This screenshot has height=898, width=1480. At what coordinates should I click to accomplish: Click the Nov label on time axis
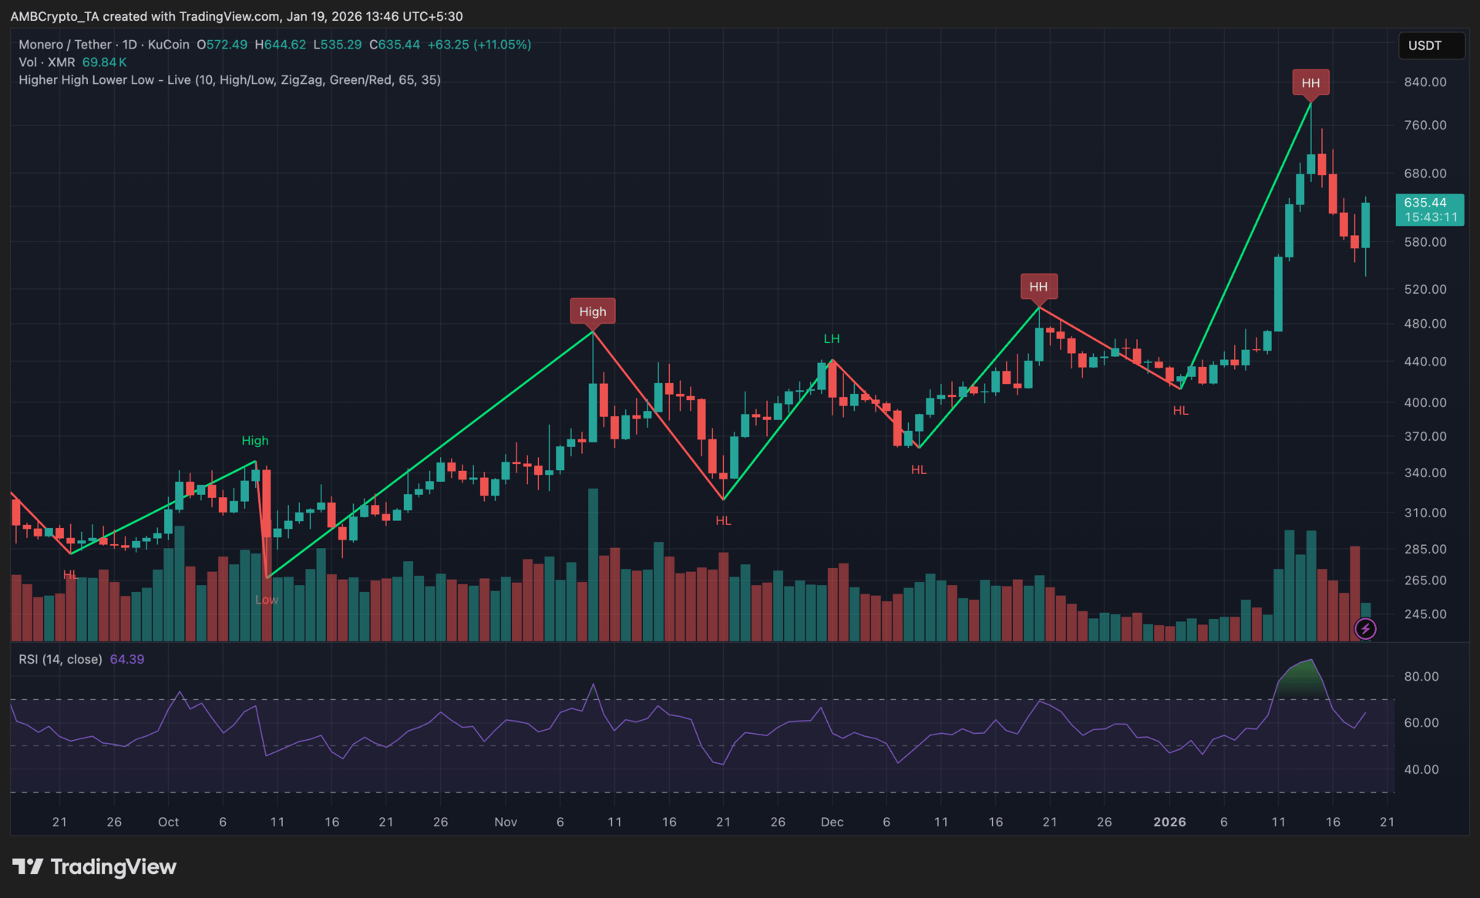tap(506, 822)
